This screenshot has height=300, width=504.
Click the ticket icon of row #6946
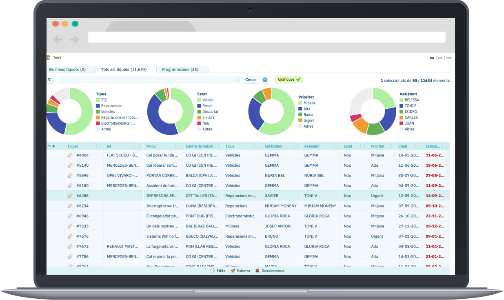[x=70, y=216]
